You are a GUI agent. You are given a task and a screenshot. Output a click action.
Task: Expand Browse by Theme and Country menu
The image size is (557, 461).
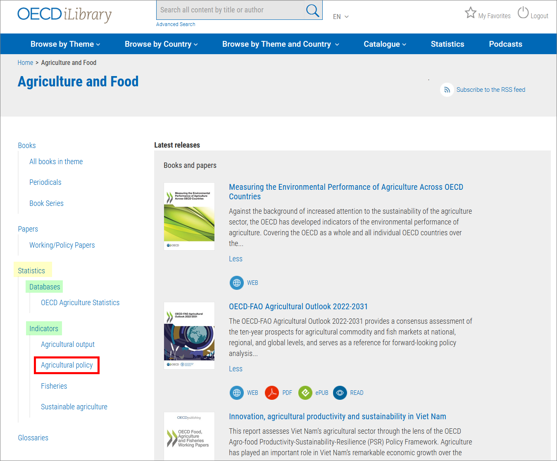[281, 44]
